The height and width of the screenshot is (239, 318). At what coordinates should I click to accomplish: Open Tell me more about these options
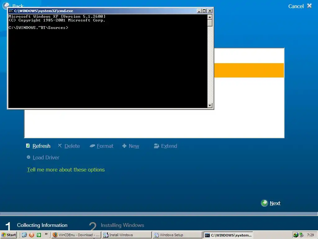pyautogui.click(x=66, y=170)
